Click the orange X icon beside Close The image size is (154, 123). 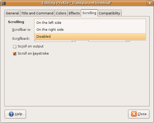click(134, 114)
